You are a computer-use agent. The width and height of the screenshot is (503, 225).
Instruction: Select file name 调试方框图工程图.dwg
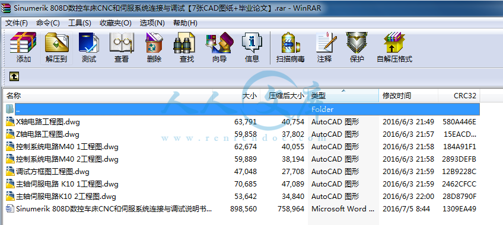(53, 172)
